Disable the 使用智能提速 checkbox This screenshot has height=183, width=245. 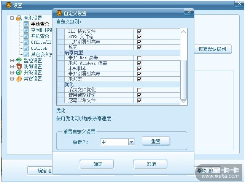pyautogui.click(x=139, y=95)
